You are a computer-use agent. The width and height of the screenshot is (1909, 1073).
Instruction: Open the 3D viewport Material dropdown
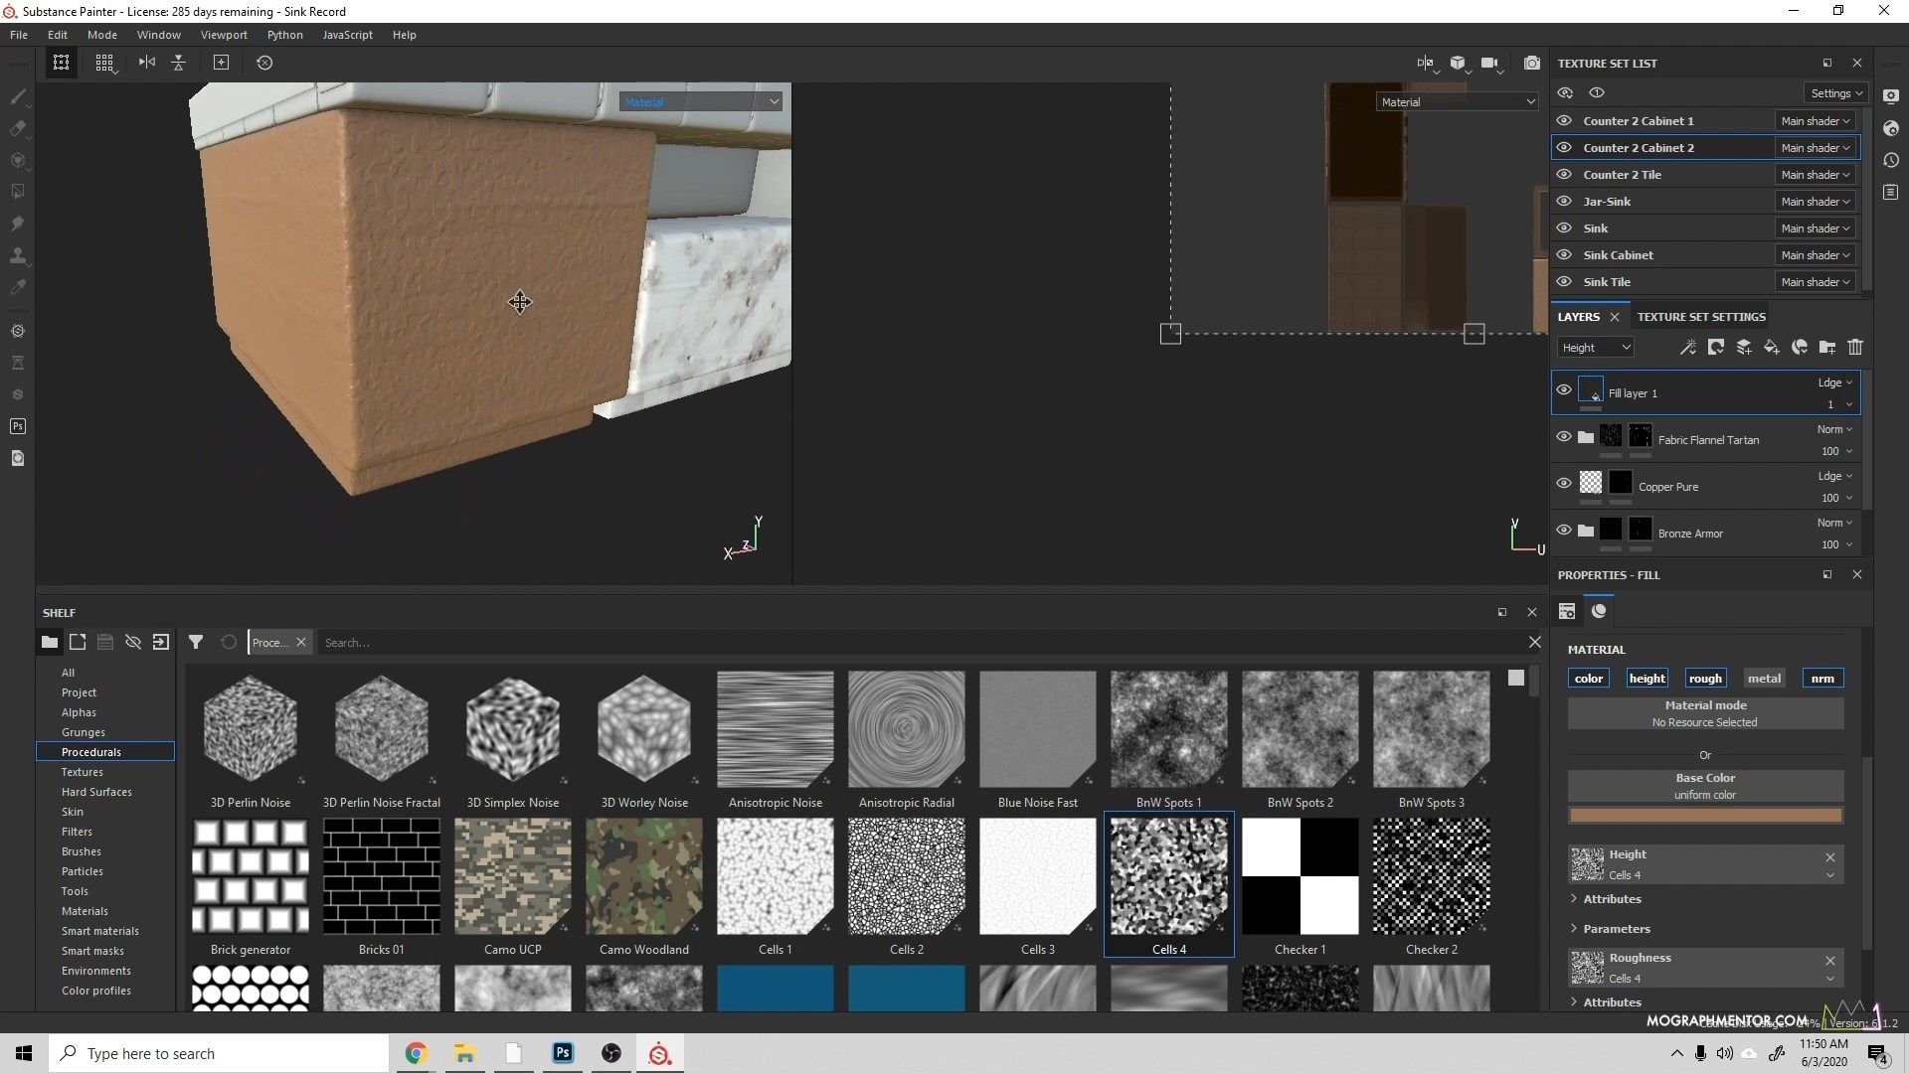click(701, 101)
